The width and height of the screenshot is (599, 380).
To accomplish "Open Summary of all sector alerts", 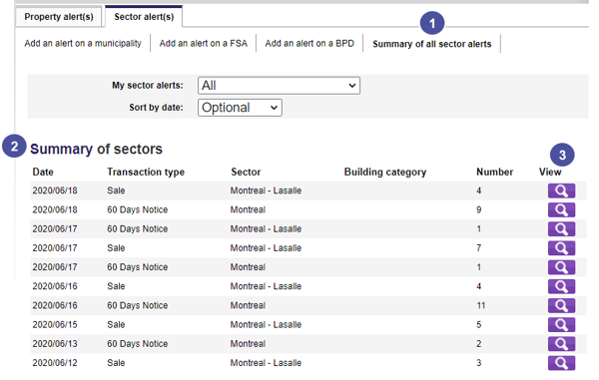I will tap(432, 44).
